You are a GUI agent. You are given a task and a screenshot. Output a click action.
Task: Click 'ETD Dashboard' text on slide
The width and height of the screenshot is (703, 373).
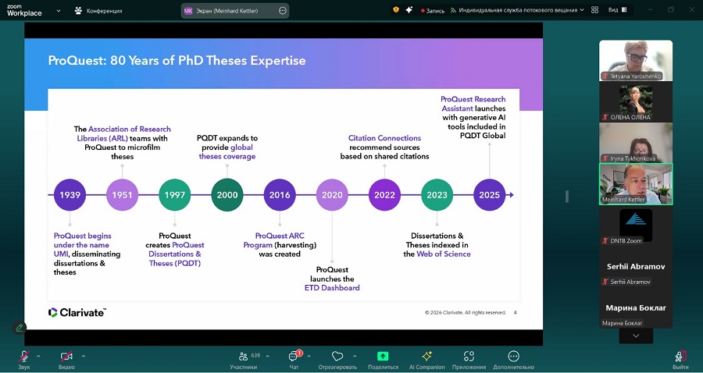[332, 288]
